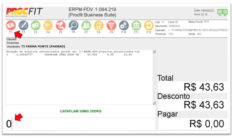The height and width of the screenshot is (137, 232).
Task: Select the F3 green card icon
Action: click(36, 25)
